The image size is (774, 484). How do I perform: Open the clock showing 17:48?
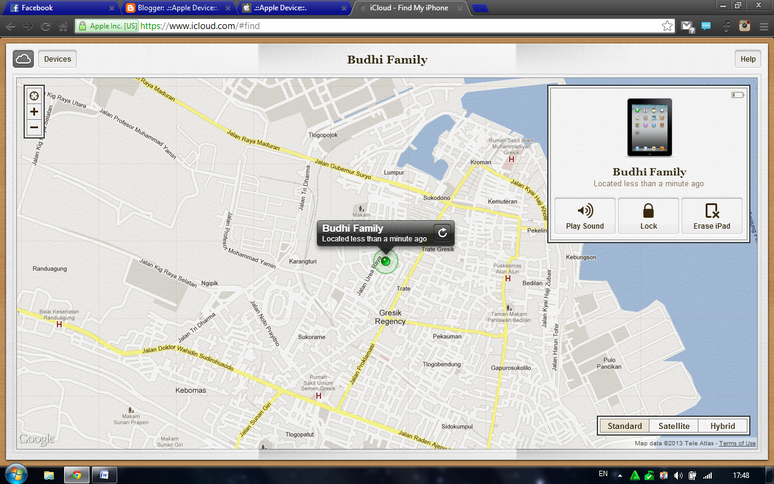(741, 476)
